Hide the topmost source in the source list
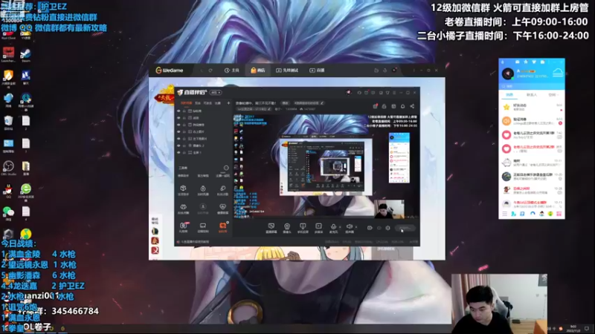Viewport: 595px width, 334px height. [x=178, y=111]
